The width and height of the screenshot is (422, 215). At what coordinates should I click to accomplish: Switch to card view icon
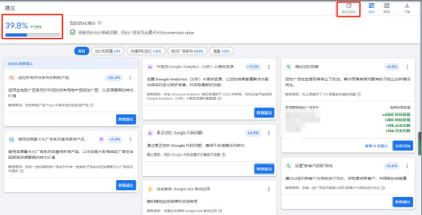point(371,6)
